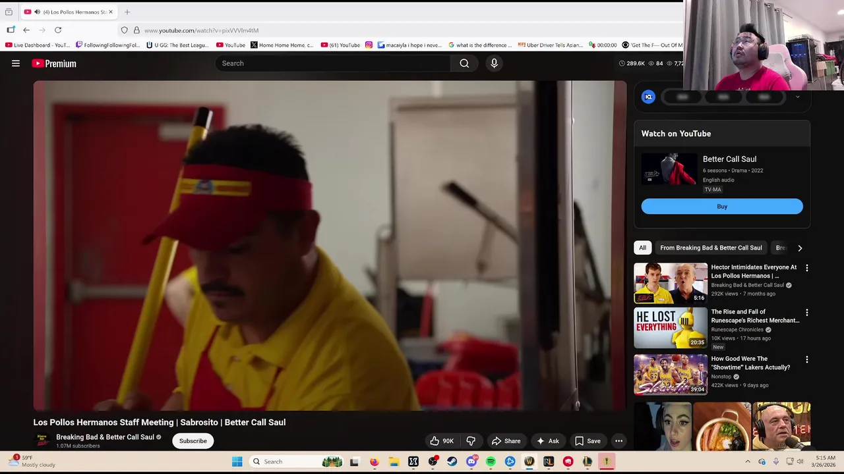Launch Firefox from the taskbar
The height and width of the screenshot is (474, 844).
click(374, 461)
